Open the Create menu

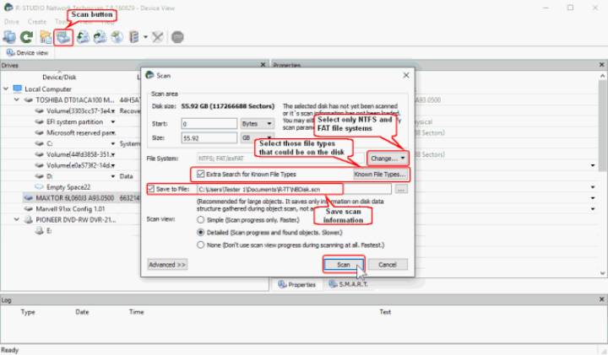pyautogui.click(x=37, y=22)
